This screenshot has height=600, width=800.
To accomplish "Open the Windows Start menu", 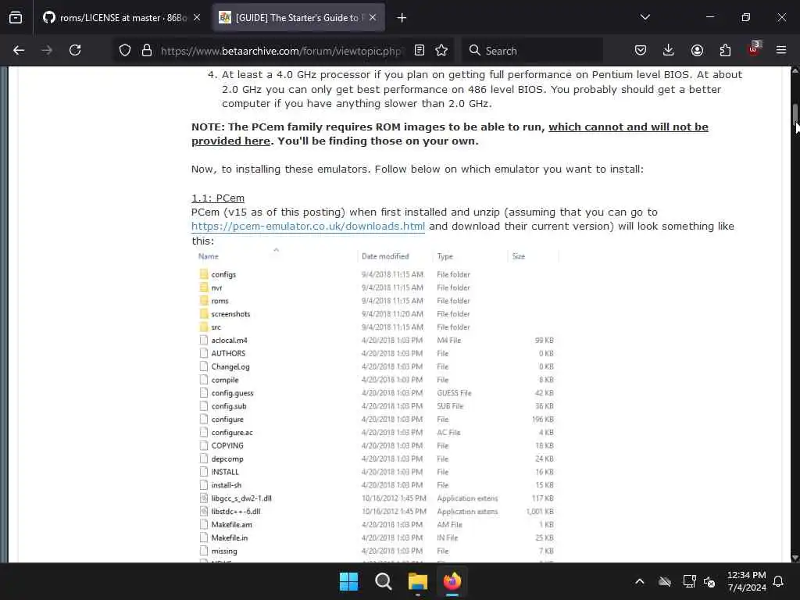I will click(x=349, y=581).
